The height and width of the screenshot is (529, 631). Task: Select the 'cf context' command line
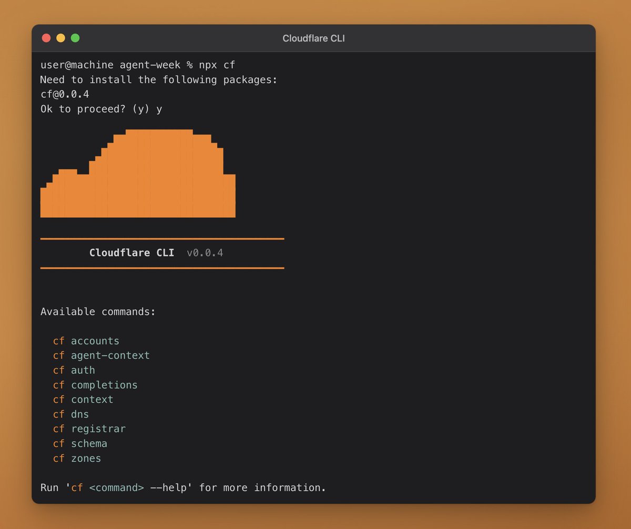coord(83,400)
